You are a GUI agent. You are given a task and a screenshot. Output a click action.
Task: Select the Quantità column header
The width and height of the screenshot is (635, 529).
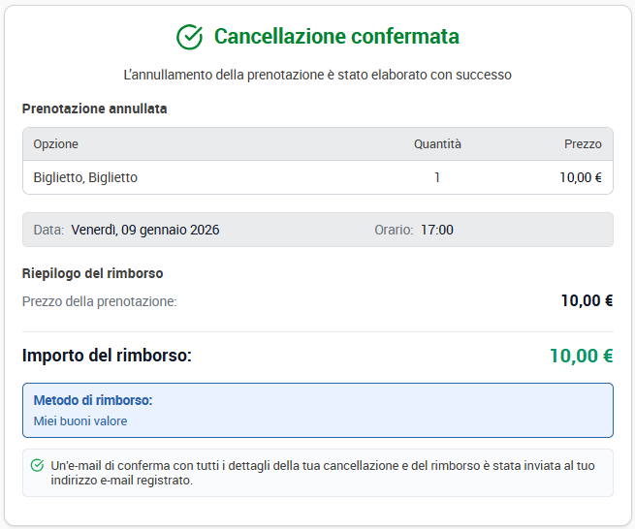(x=437, y=144)
